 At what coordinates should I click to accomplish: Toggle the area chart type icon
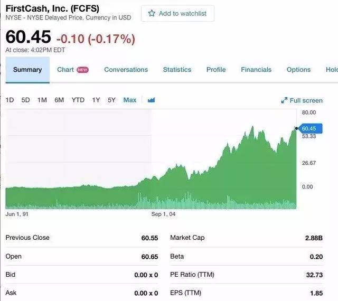[x=152, y=100]
